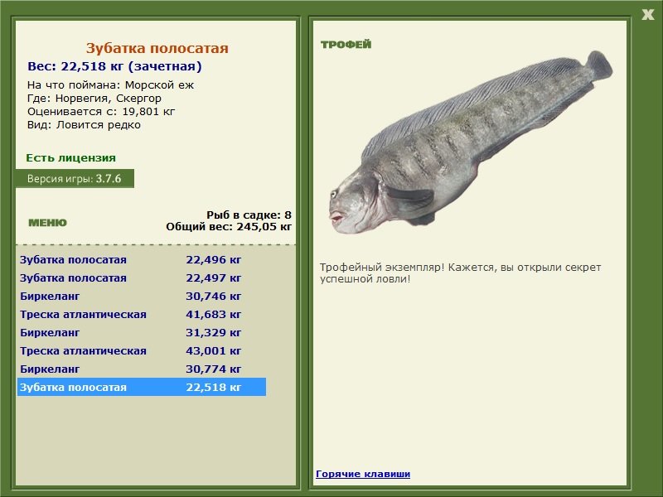Click the Вес: 22,518 кг (зачетная) line
Viewport: 663px width, 497px height.
point(114,66)
